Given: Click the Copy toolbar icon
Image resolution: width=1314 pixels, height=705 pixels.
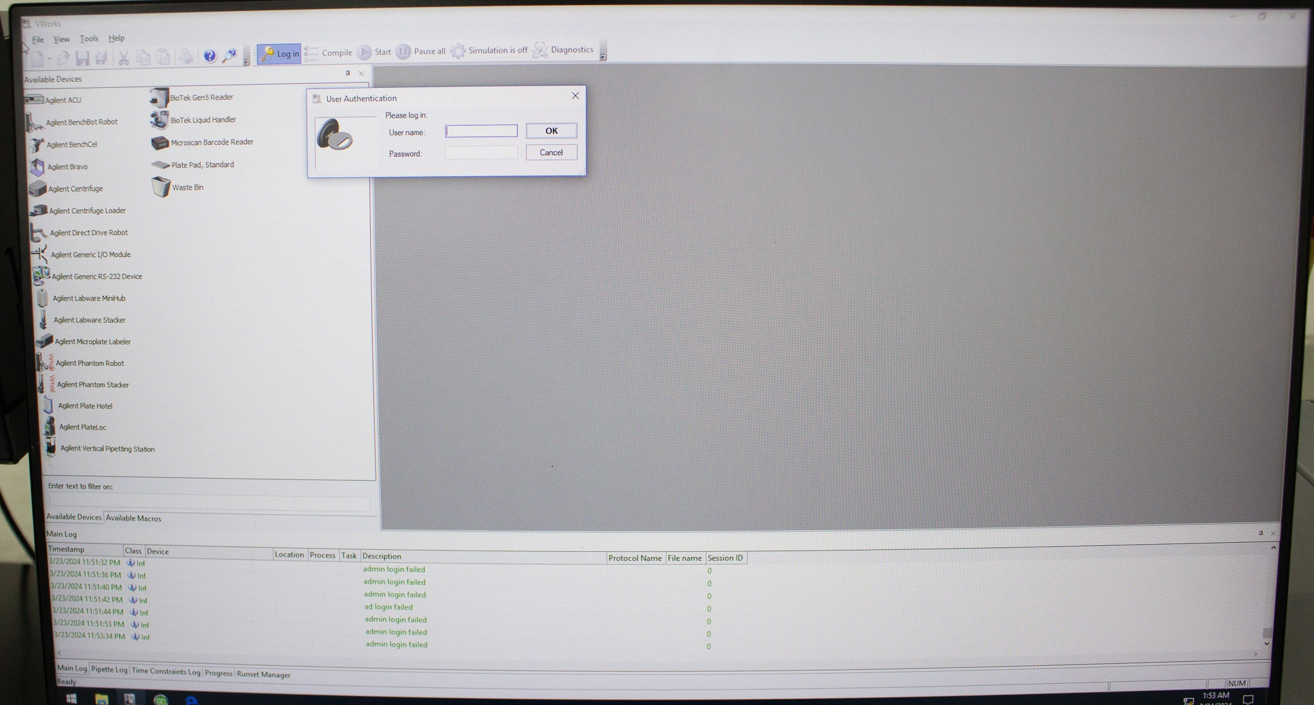Looking at the screenshot, I should (144, 58).
